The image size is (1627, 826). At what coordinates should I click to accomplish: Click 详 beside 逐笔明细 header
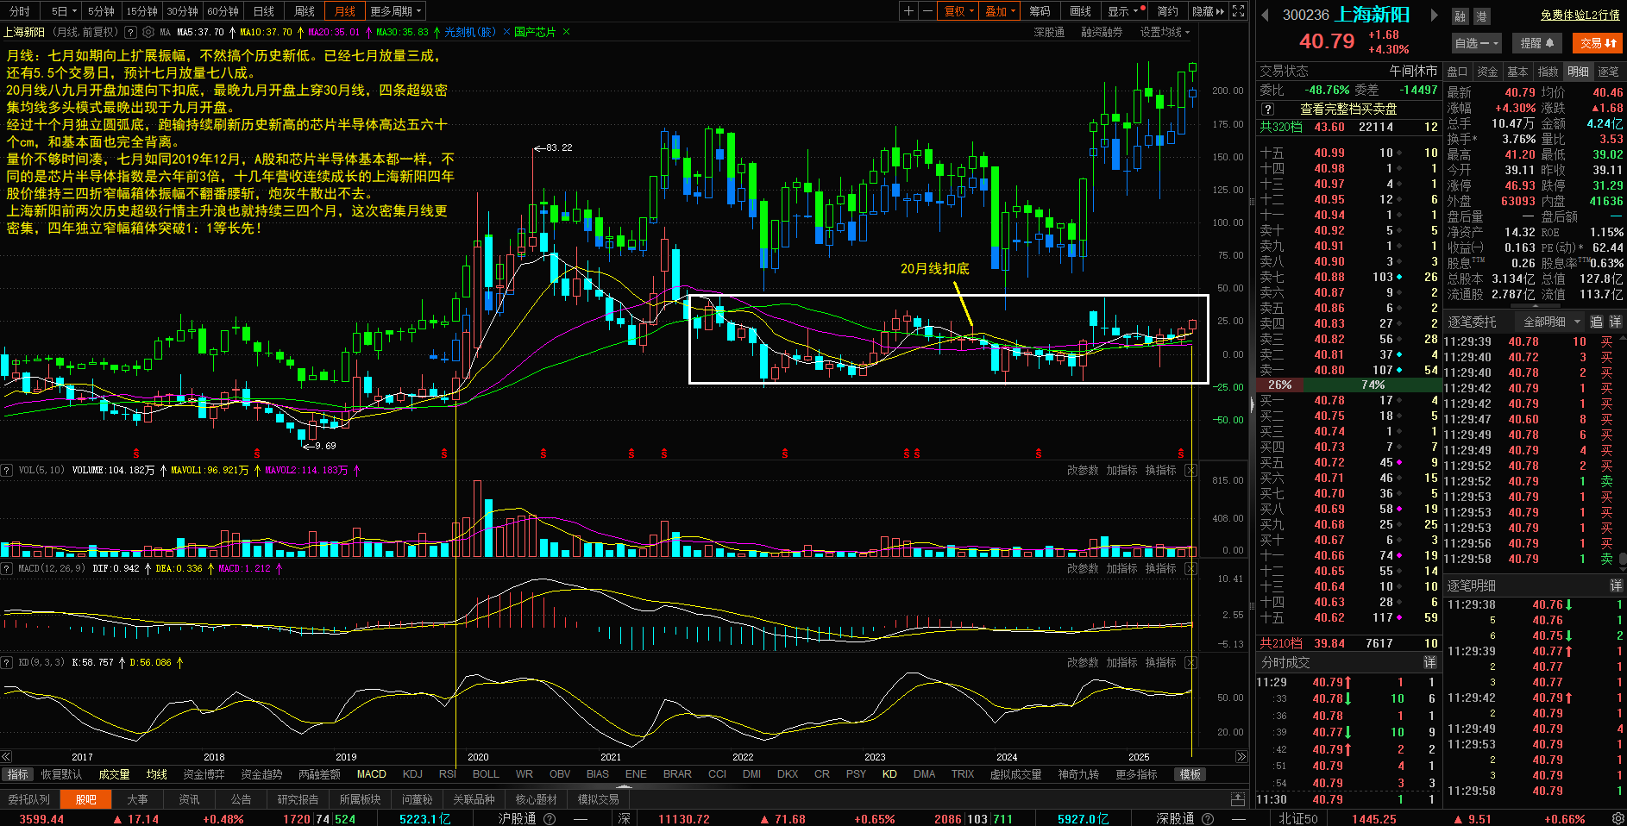coord(1615,585)
